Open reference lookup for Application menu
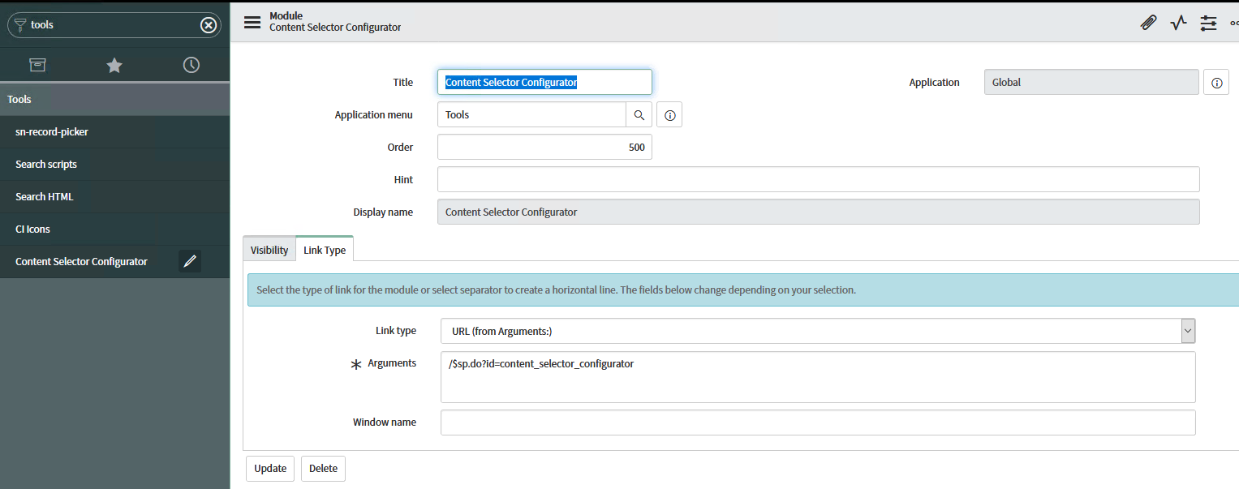The width and height of the screenshot is (1239, 489). (x=639, y=114)
